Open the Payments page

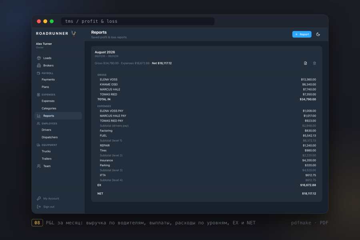48,80
